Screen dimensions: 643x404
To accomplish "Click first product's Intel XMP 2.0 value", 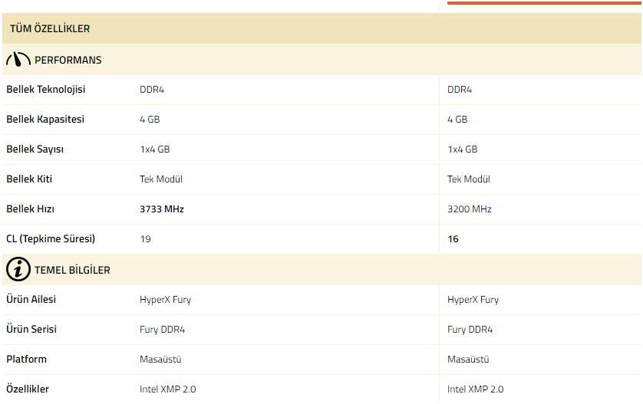I will (168, 389).
